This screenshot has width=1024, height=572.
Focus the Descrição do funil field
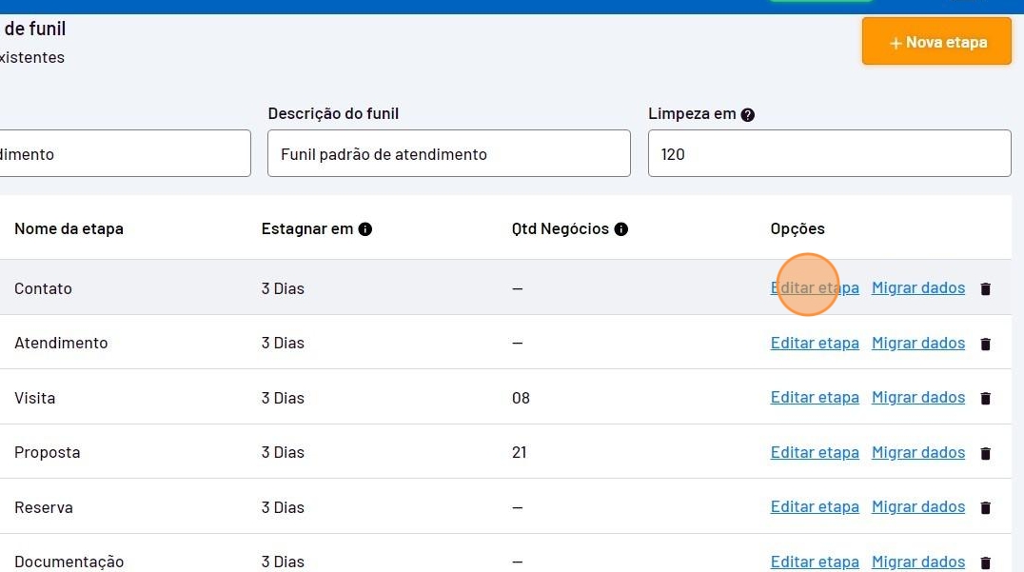click(x=448, y=154)
